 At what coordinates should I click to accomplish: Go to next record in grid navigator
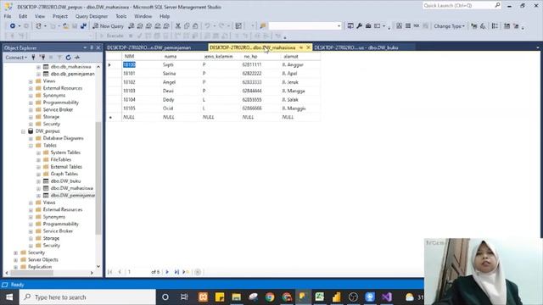coord(167,272)
